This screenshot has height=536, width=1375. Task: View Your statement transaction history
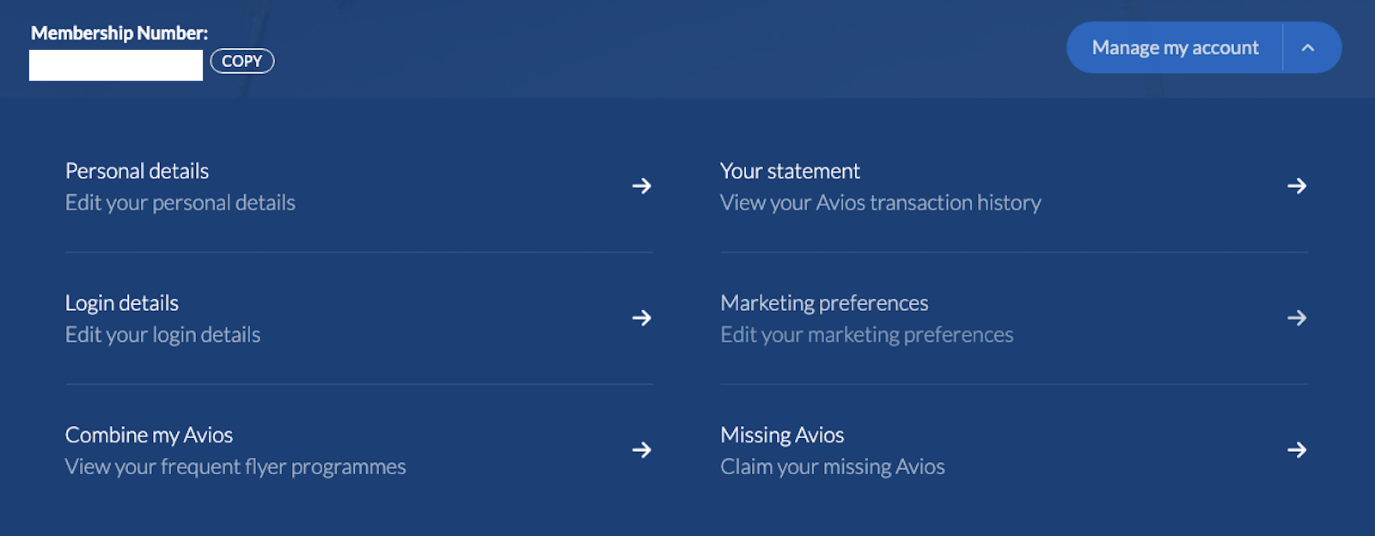789,171
